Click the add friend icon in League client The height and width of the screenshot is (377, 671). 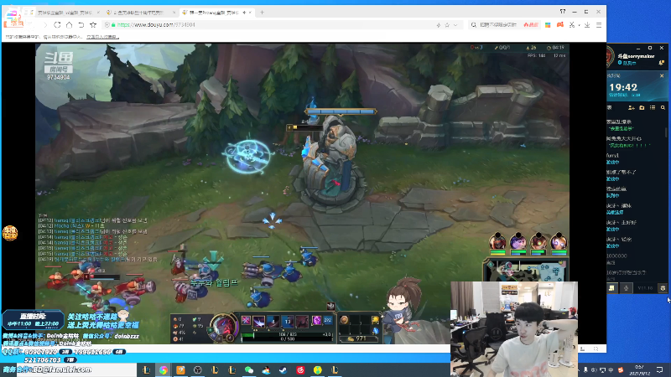pyautogui.click(x=632, y=108)
